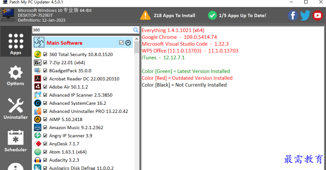Click '218 Apps To Install' status text
This screenshot has height=170, width=326.
[175, 15]
